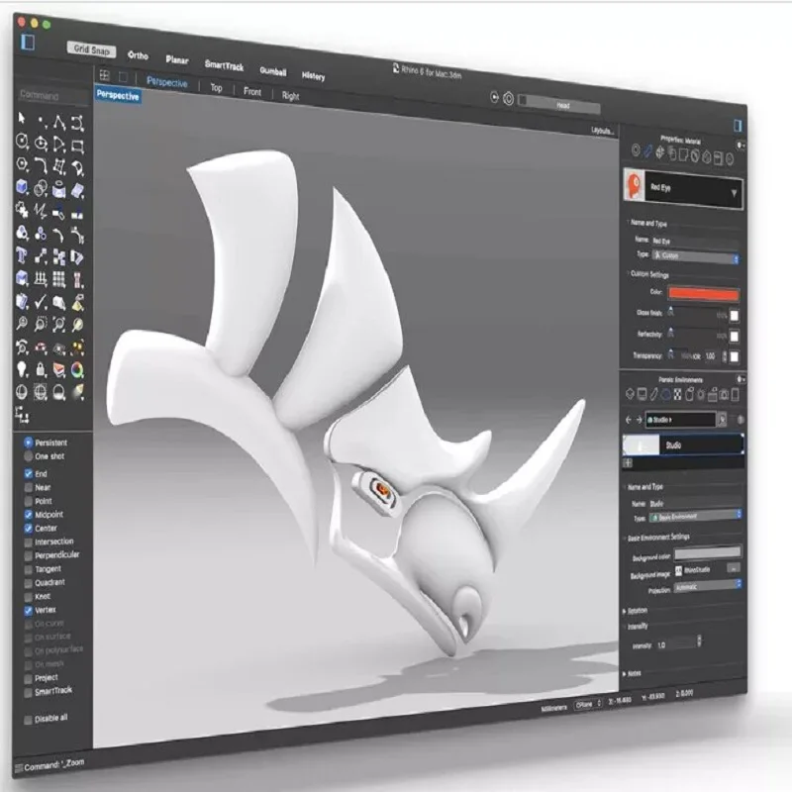Enable the Intersection object snap
This screenshot has height=792, width=792.
pos(29,542)
